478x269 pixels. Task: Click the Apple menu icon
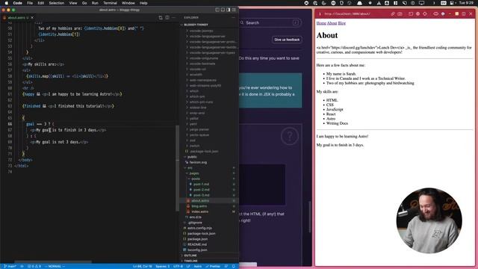pyautogui.click(x=7, y=3)
